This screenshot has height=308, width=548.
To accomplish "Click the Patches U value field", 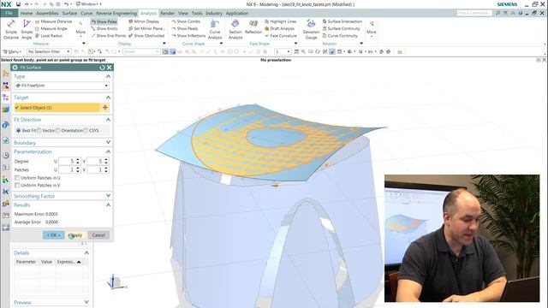I will click(x=67, y=169).
